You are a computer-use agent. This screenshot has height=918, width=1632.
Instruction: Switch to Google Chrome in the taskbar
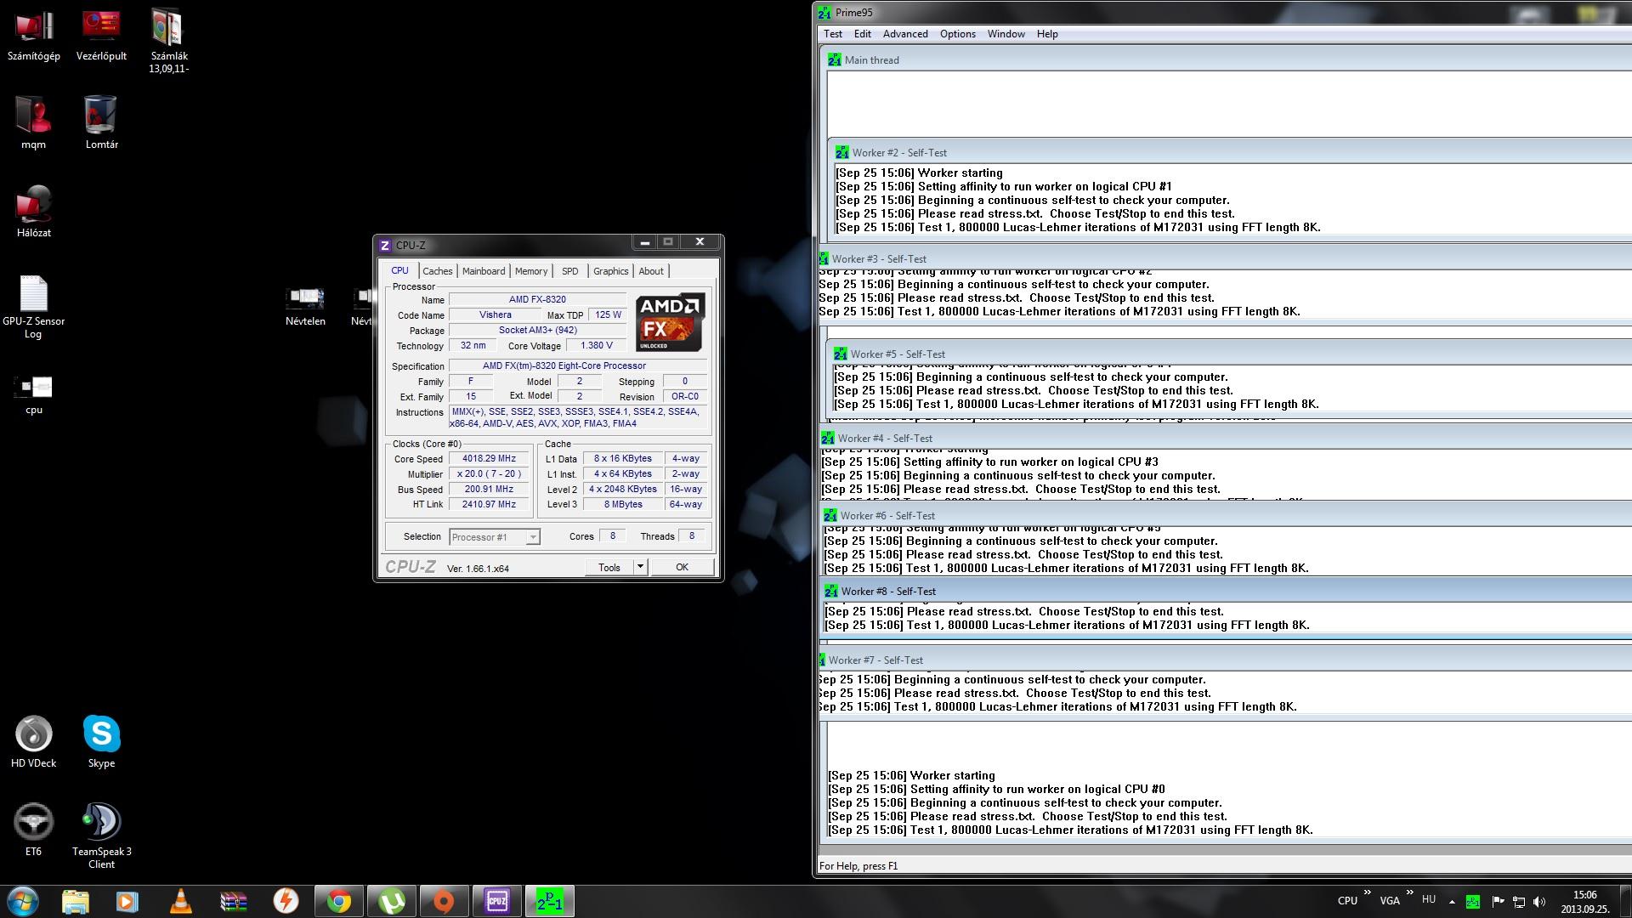338,901
